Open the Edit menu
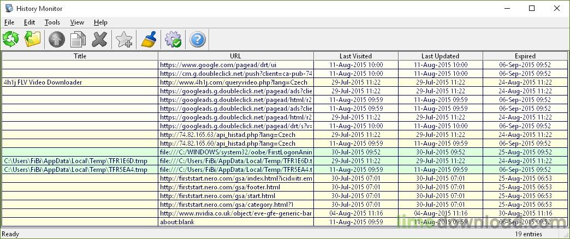Image resolution: width=570 pixels, height=239 pixels. pos(29,22)
